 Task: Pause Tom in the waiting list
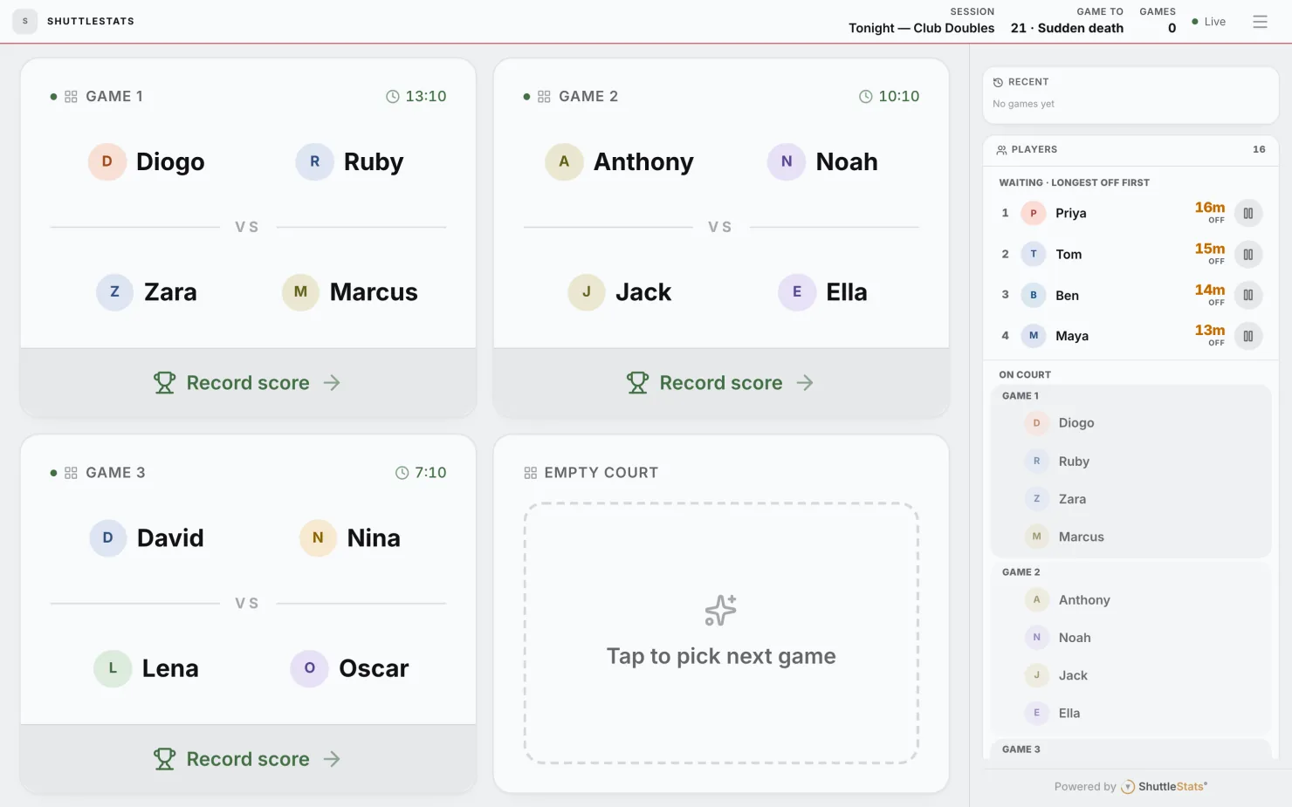pos(1248,254)
